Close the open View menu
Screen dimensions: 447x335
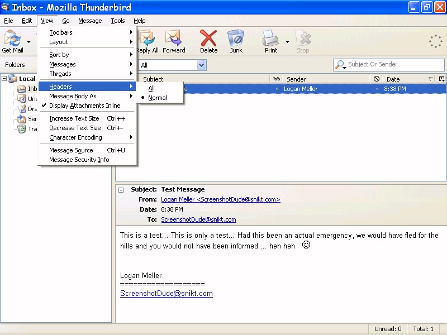[x=47, y=21]
